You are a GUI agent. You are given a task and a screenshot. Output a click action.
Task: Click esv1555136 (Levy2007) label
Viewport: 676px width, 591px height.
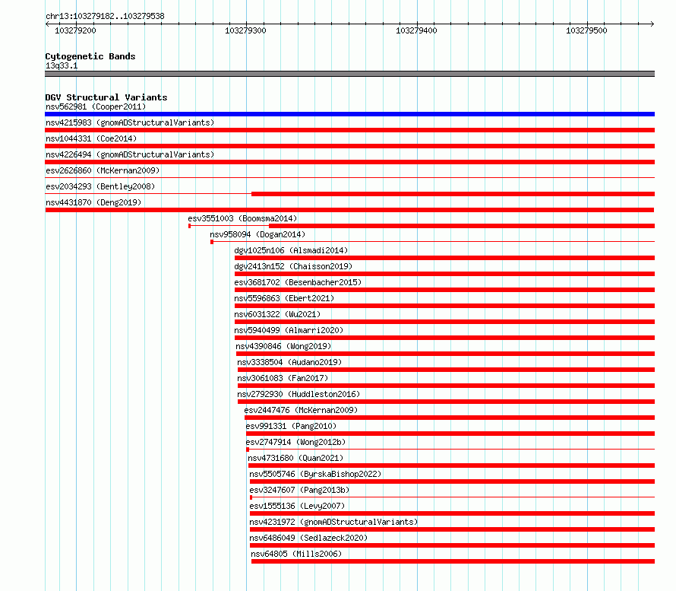tap(297, 506)
